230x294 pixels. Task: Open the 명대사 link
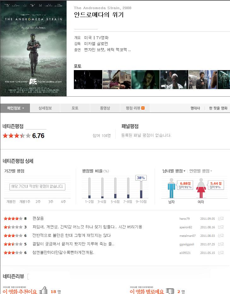click(x=195, y=108)
